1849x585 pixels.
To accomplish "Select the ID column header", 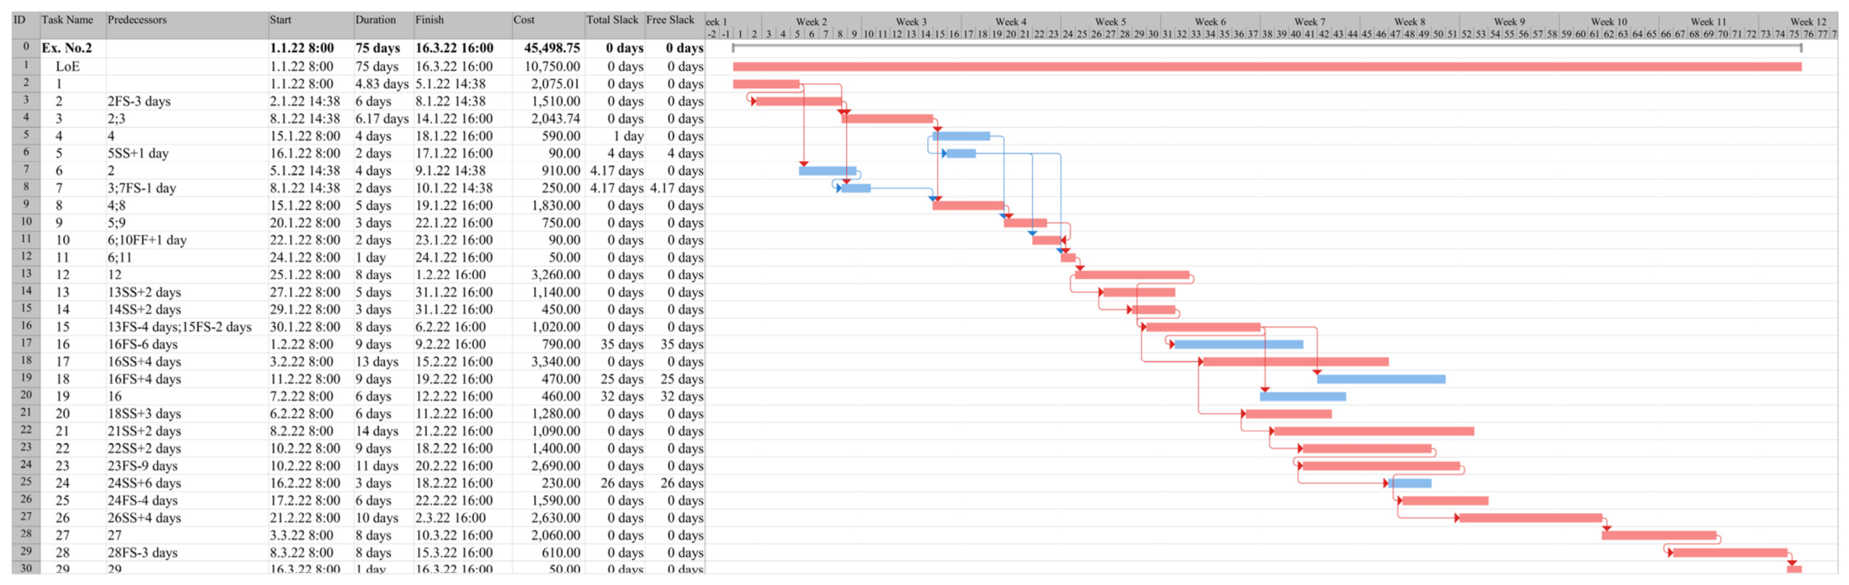I will 20,20.
